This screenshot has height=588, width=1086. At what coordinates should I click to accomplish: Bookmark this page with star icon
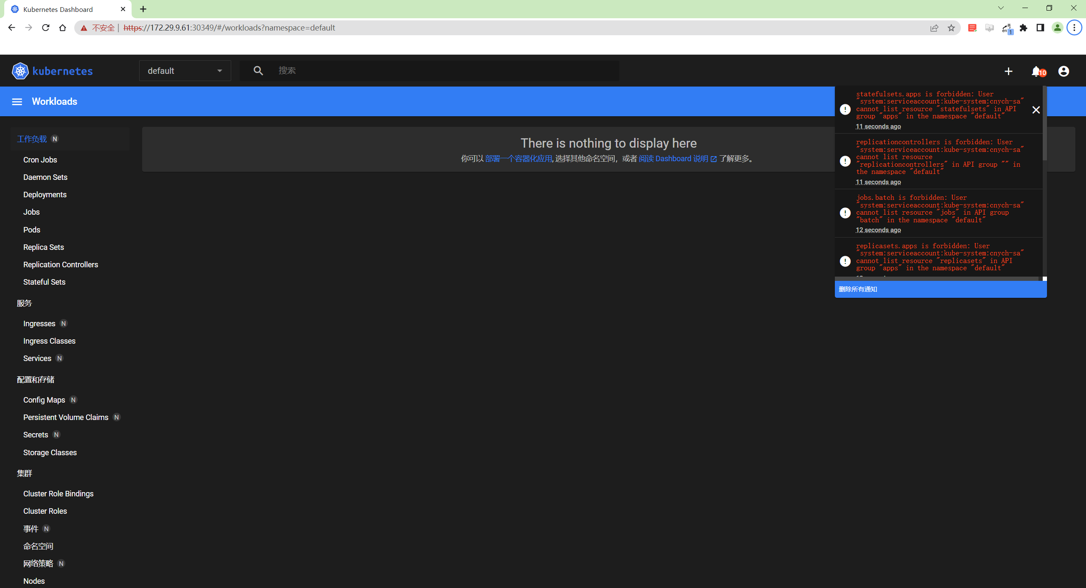click(951, 28)
